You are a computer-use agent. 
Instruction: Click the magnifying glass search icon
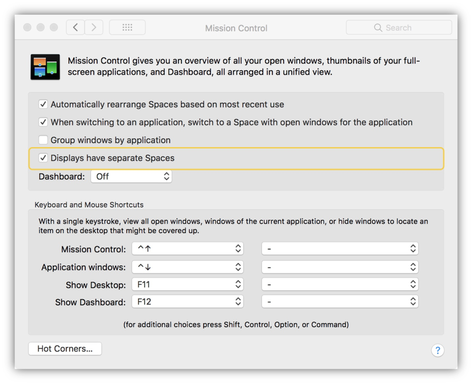pyautogui.click(x=378, y=28)
